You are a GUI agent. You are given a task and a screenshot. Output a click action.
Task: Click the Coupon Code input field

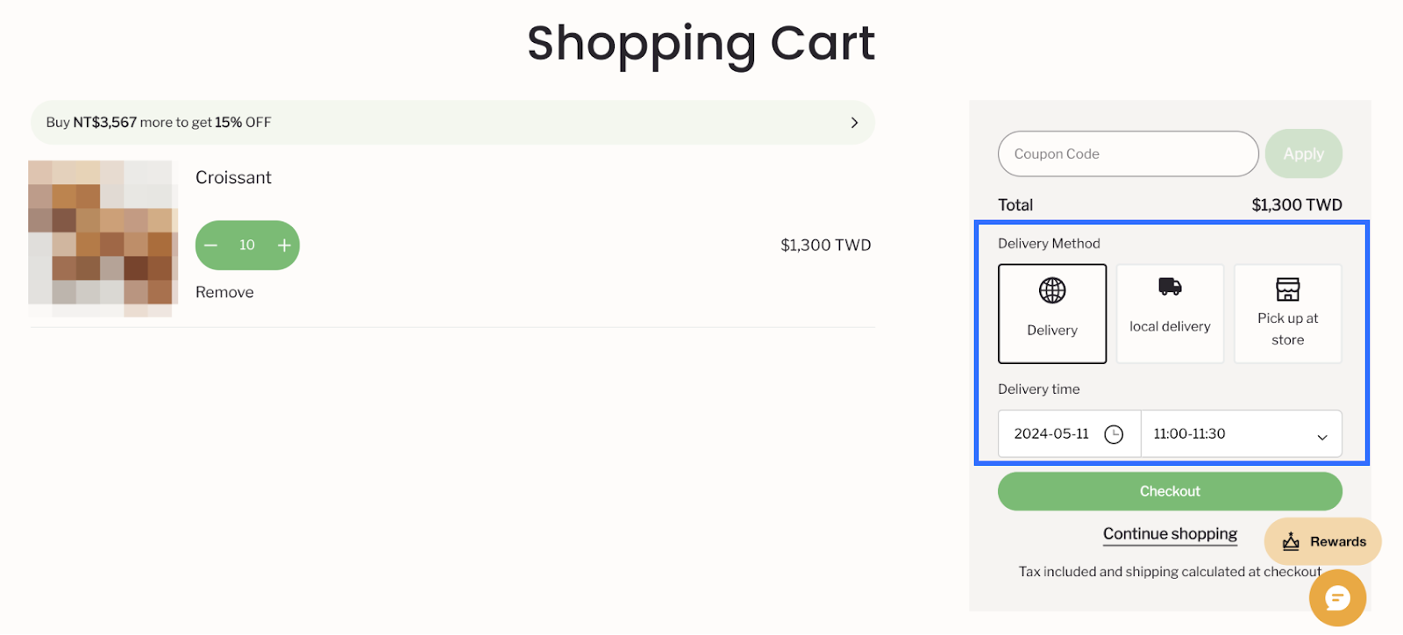pos(1128,154)
